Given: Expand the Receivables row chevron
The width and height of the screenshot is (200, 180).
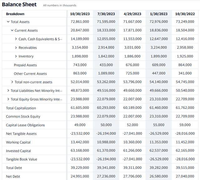Looking at the screenshot, I should (16, 48).
